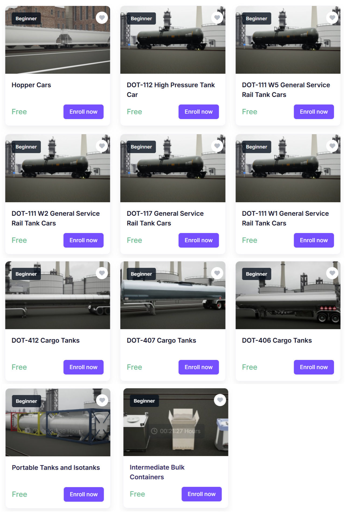Enroll now in DOT-117 General Service course
The image size is (346, 516).
(x=199, y=240)
